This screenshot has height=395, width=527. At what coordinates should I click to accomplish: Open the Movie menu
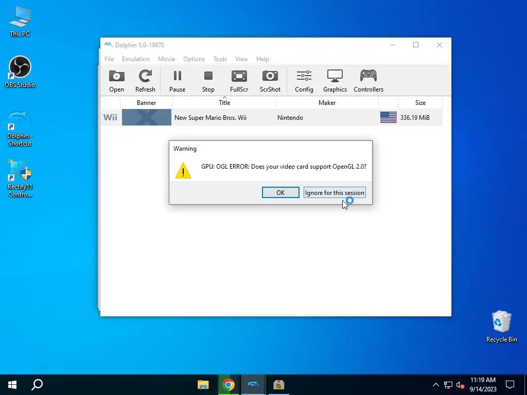[x=166, y=59]
